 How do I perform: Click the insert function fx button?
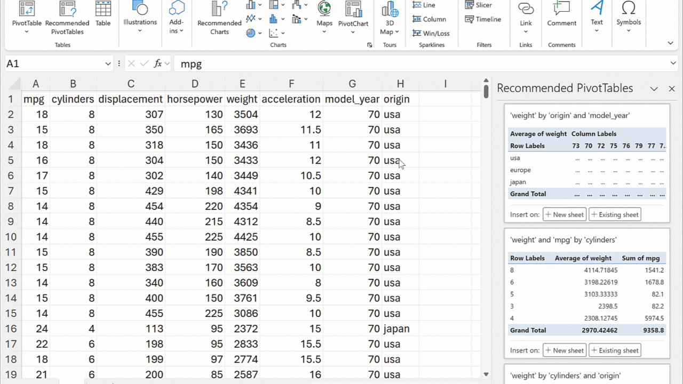coord(157,63)
